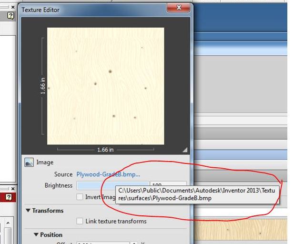
Task: Open the Plywood-GradeB.bmp source link
Action: tap(108, 174)
